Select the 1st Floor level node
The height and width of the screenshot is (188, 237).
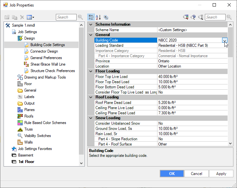[x=26, y=162]
